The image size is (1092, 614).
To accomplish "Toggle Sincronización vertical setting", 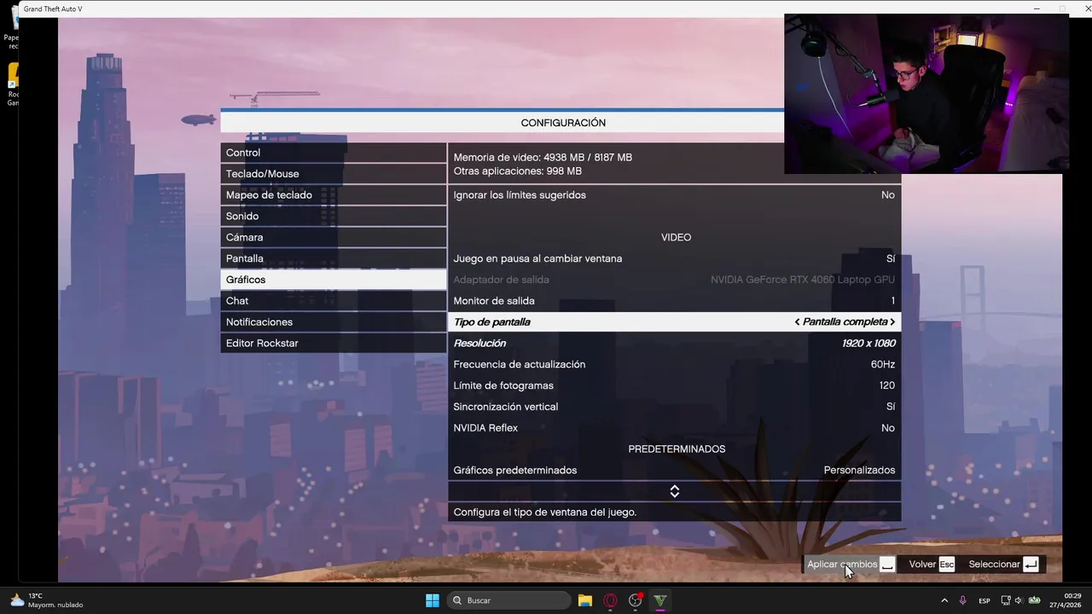I will point(674,407).
